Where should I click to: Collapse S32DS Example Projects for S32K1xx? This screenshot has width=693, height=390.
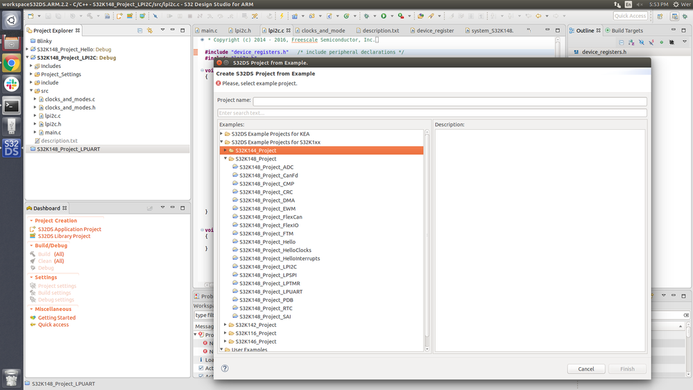[221, 142]
